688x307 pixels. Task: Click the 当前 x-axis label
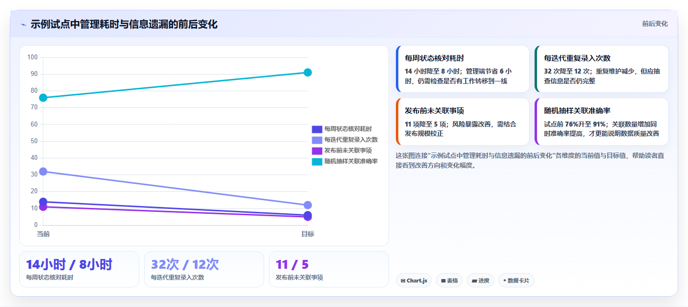(x=43, y=234)
